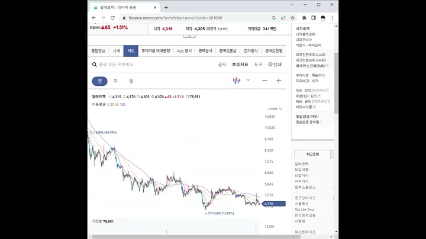The height and width of the screenshot is (239, 426).
Task: Click the address bar URL
Action: click(x=175, y=18)
